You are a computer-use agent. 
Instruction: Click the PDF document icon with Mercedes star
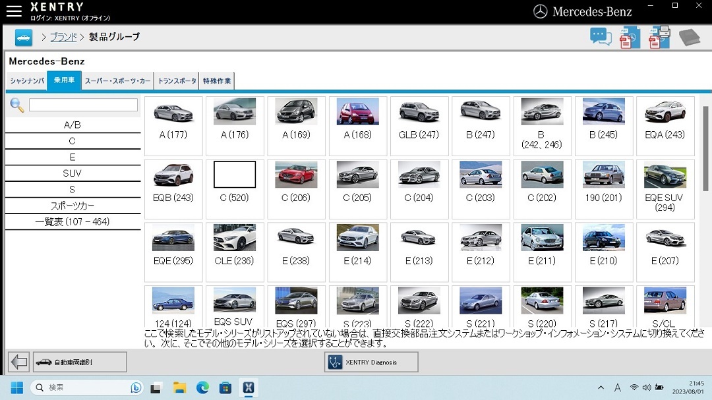tap(630, 38)
